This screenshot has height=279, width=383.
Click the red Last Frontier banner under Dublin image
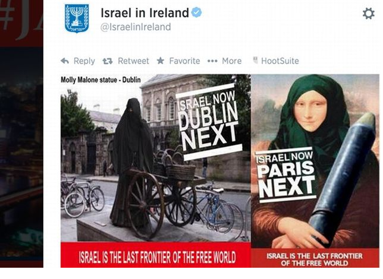pos(156,255)
